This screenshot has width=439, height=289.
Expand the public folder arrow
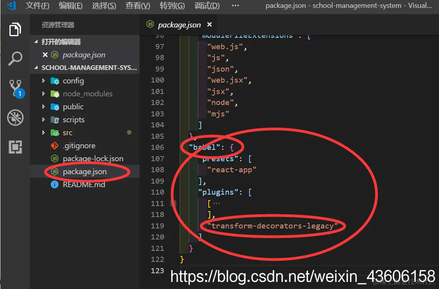[43, 107]
